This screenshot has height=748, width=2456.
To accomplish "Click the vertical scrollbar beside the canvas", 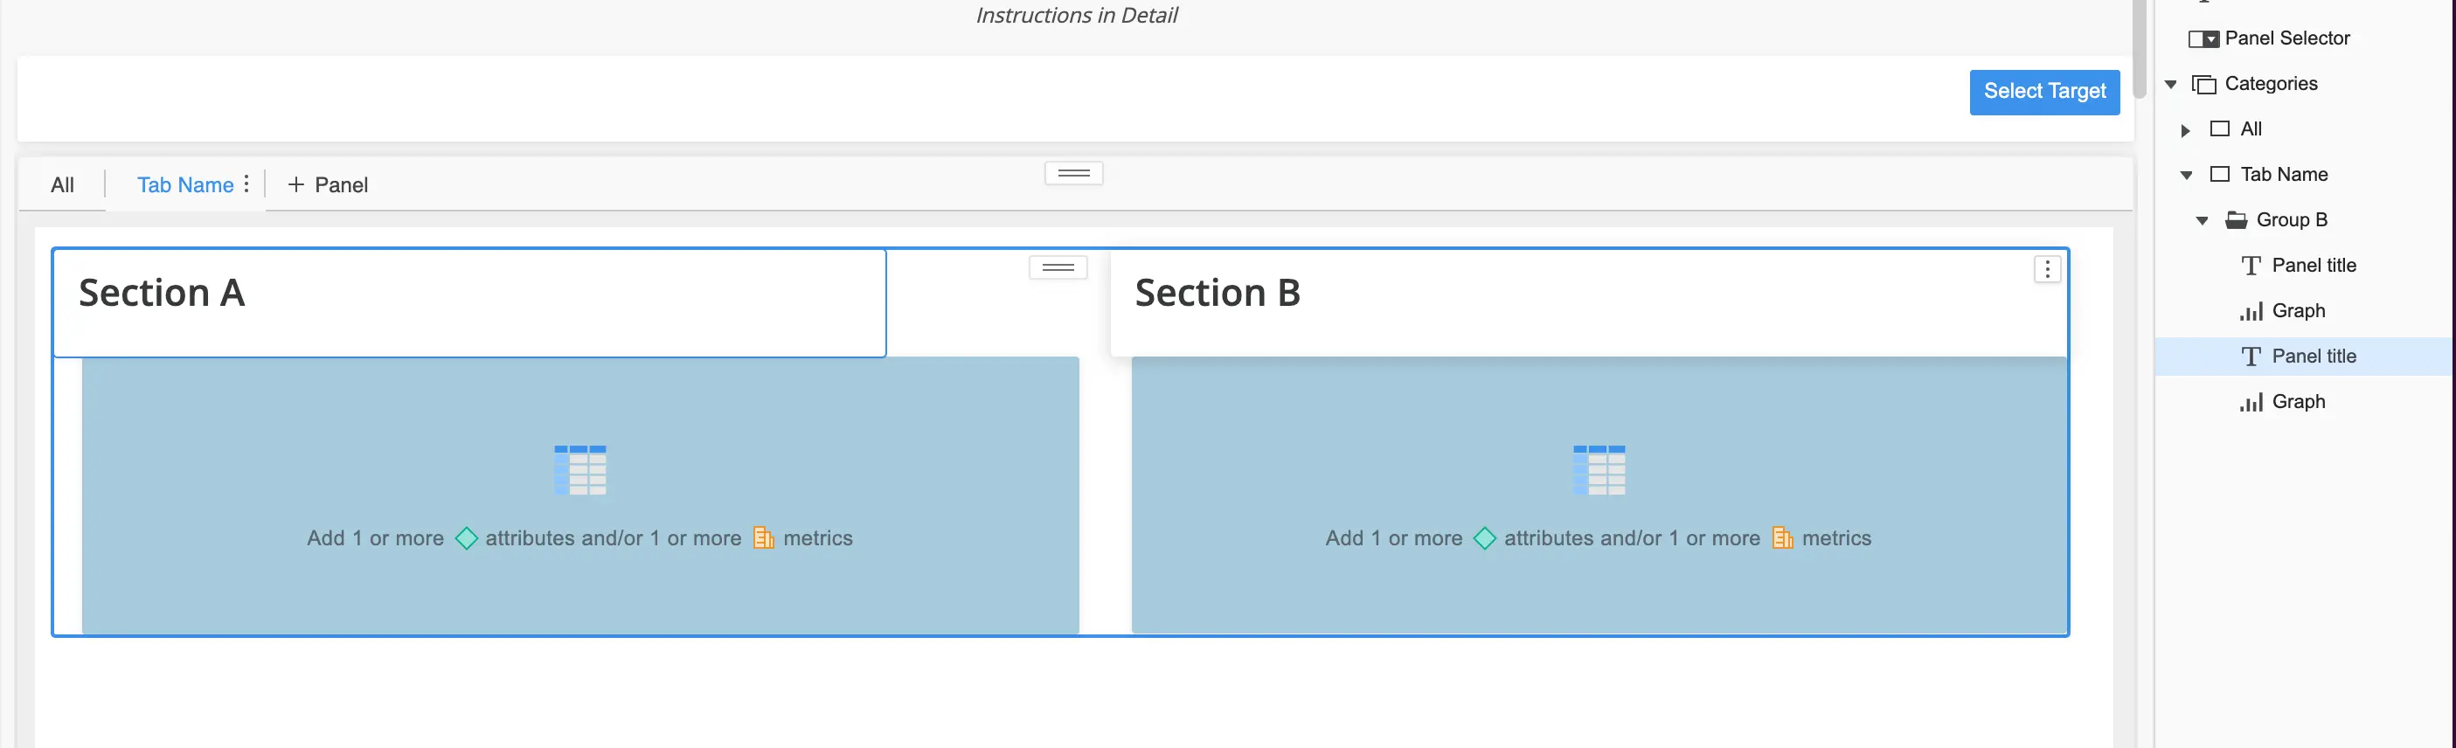I will tap(2140, 48).
